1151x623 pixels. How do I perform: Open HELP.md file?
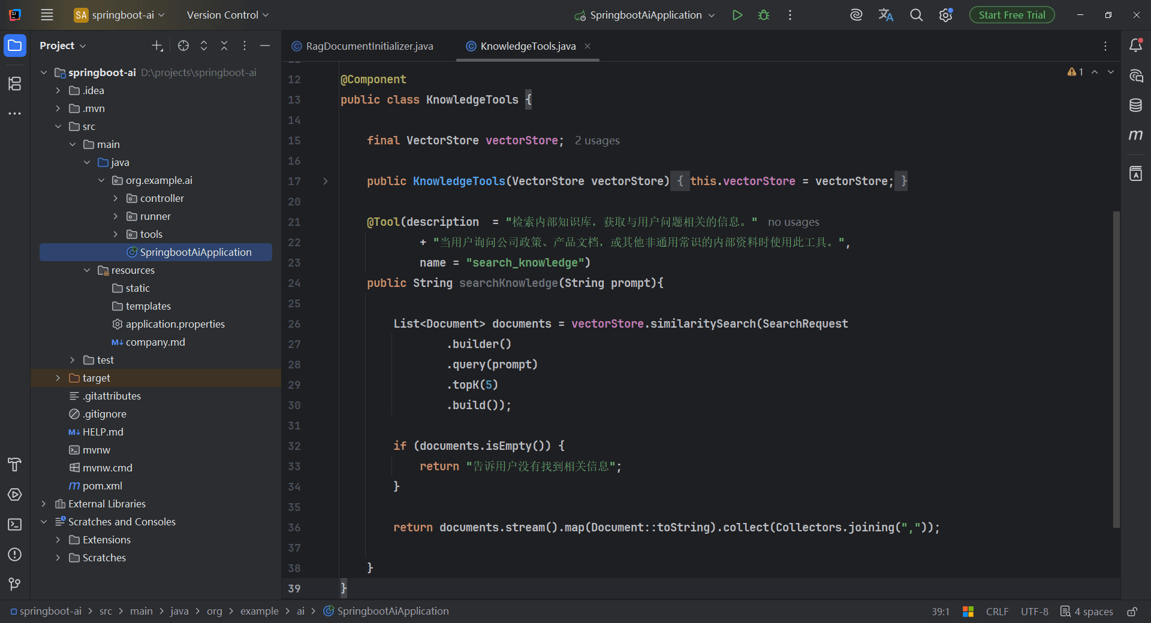coord(96,432)
